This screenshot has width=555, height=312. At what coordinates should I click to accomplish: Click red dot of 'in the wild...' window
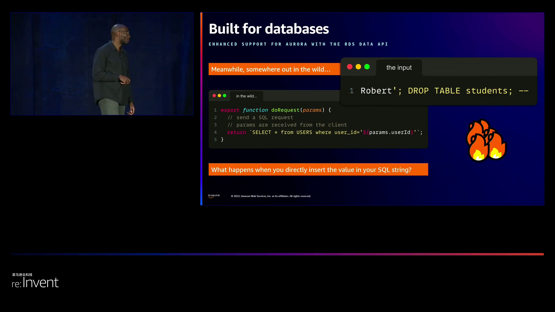tap(214, 96)
